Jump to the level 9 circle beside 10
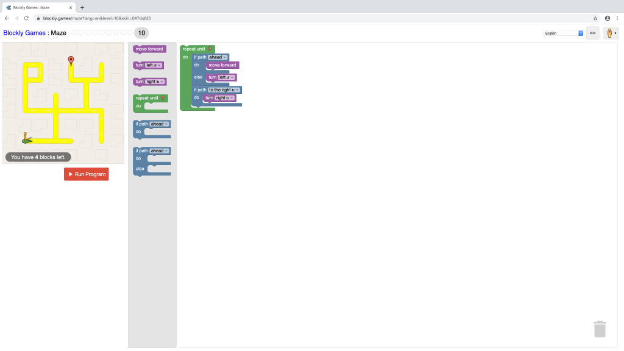624x351 pixels. (x=130, y=33)
